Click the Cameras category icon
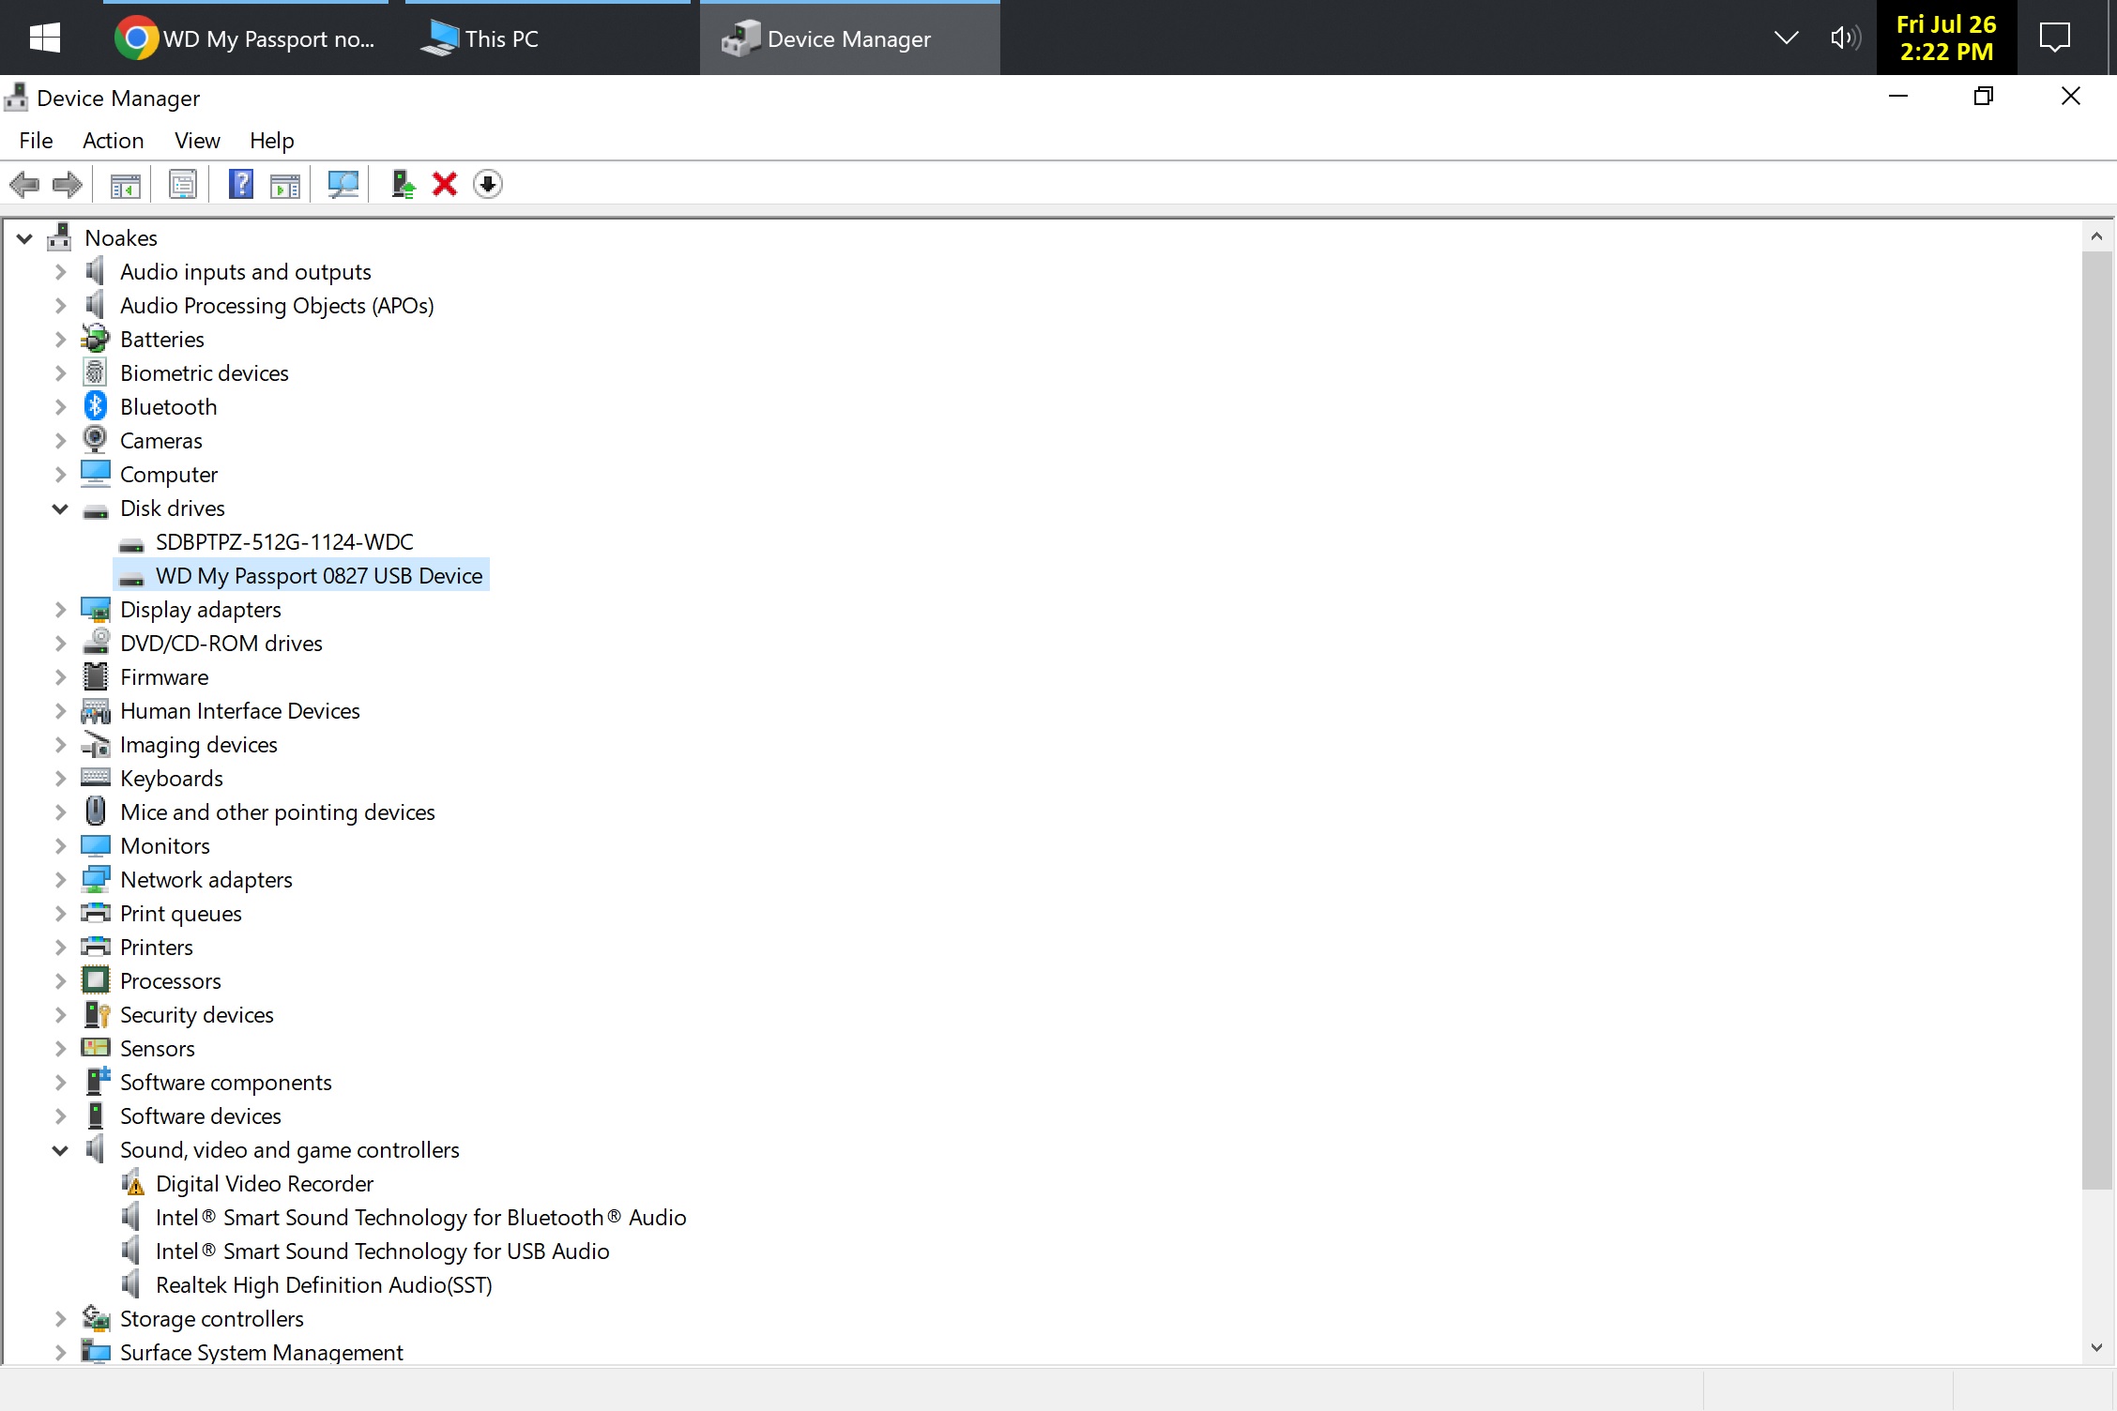Screen dimensions: 2117x1411 click(96, 440)
